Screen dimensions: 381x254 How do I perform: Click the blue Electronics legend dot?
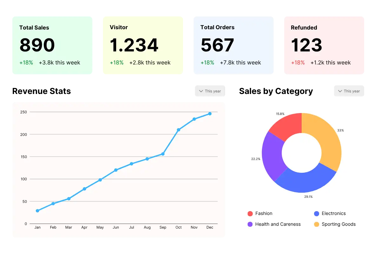pos(316,214)
